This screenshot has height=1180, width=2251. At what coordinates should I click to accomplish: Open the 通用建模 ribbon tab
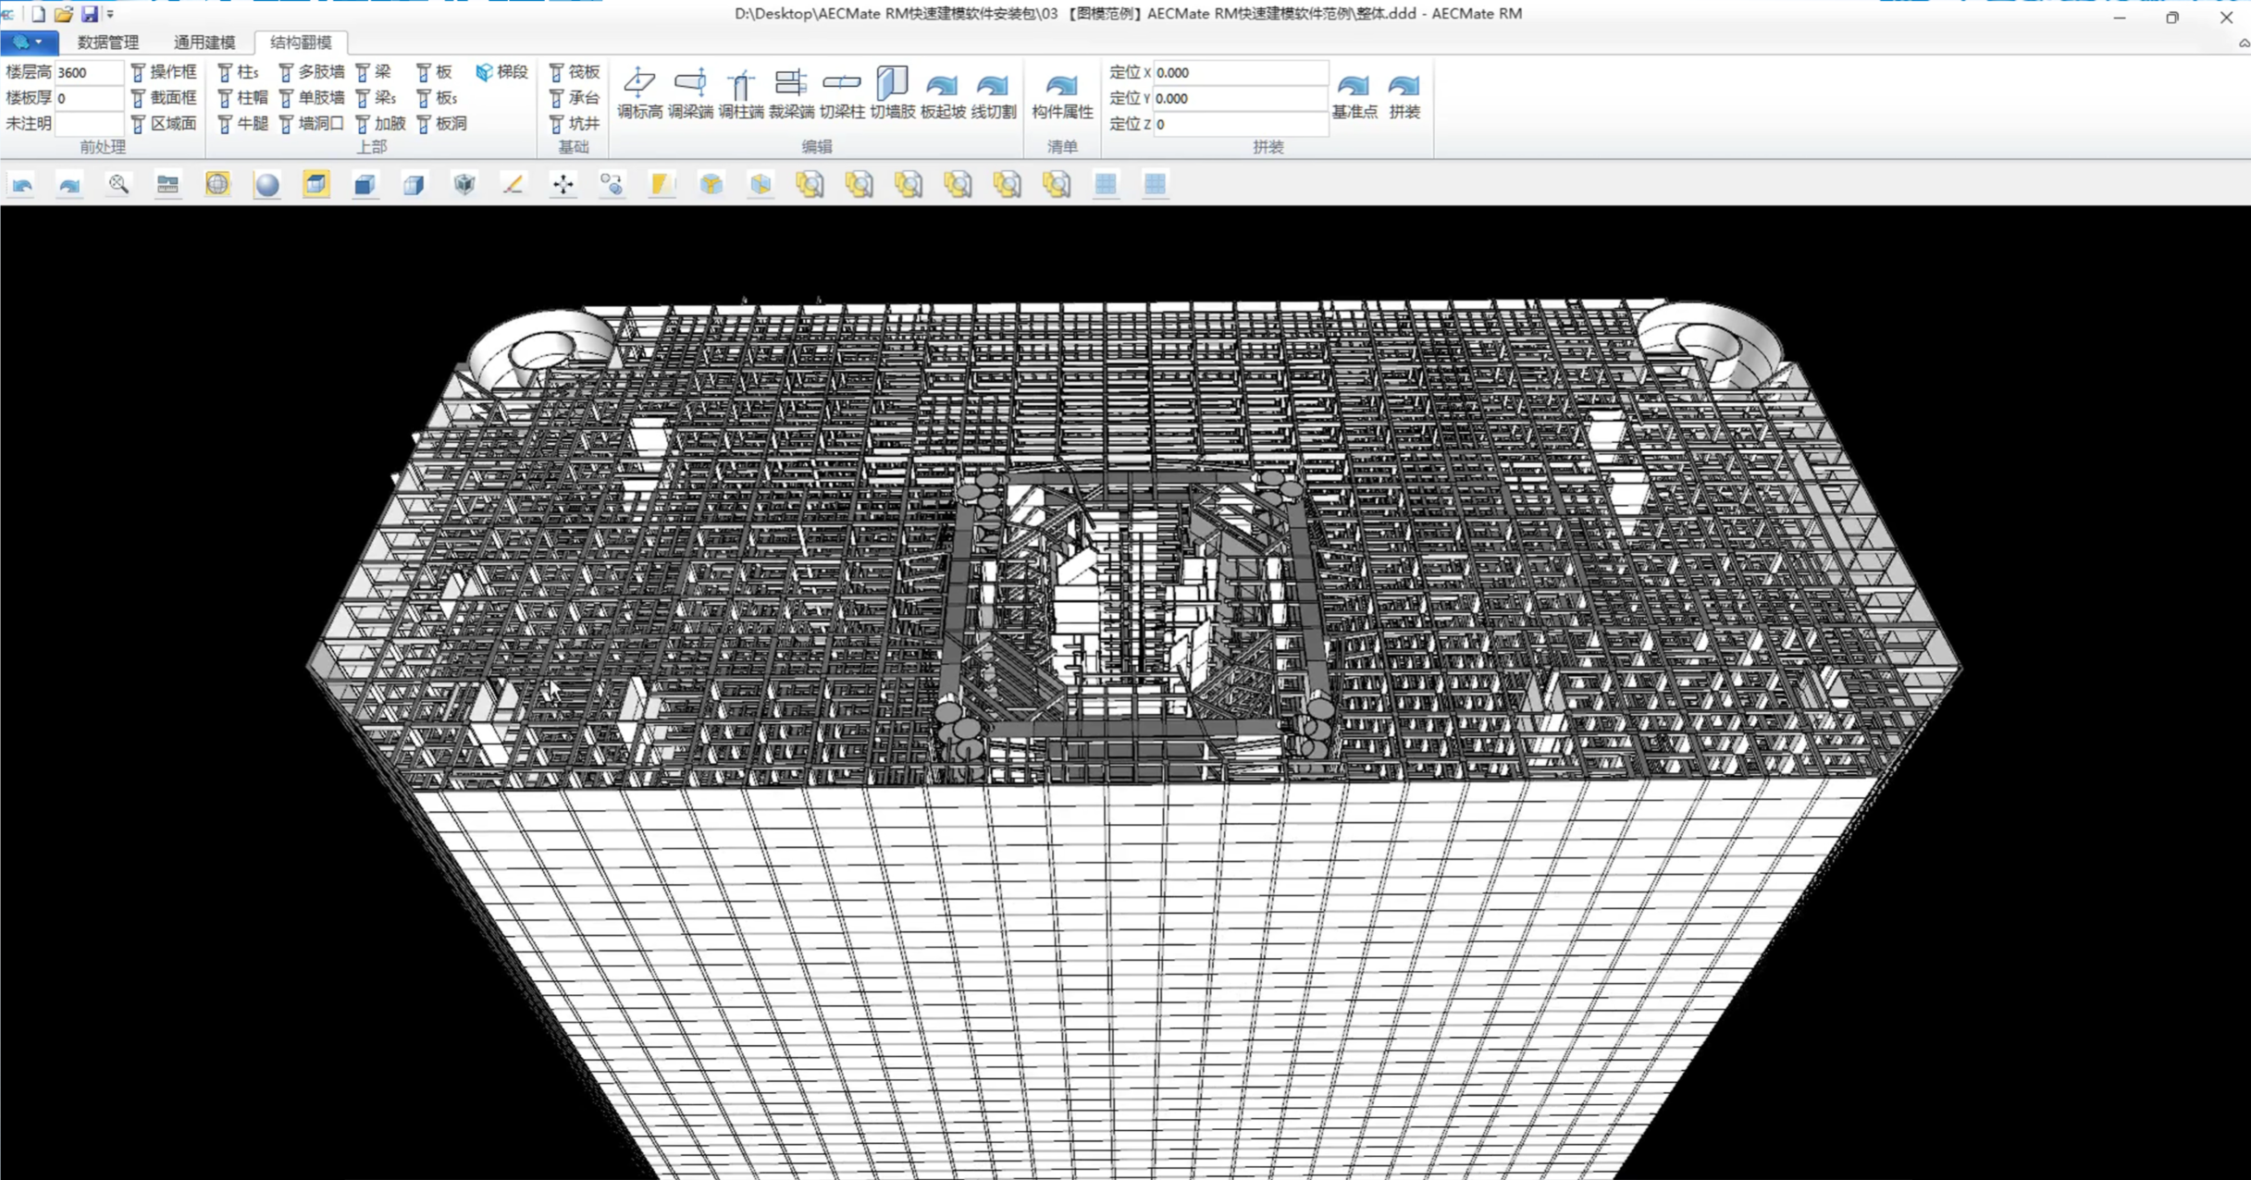[204, 42]
